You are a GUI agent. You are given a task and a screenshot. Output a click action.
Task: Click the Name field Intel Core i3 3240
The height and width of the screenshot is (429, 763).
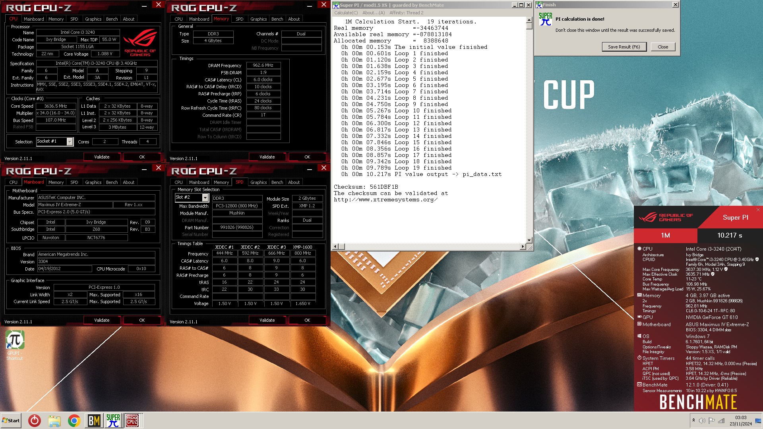point(77,32)
